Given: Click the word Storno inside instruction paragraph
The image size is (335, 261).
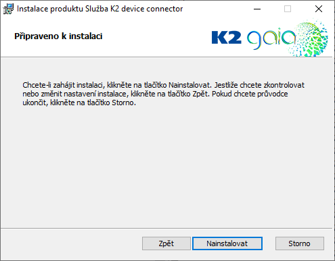Looking at the screenshot, I should pos(122,103).
